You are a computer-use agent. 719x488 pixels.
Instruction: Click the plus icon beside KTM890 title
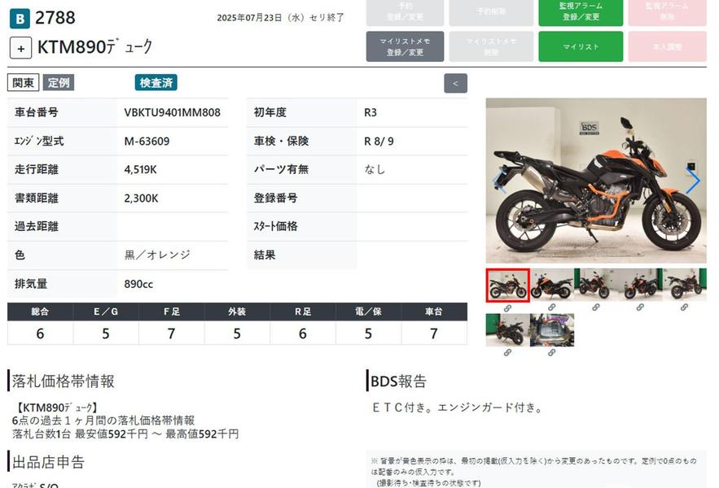pos(20,47)
